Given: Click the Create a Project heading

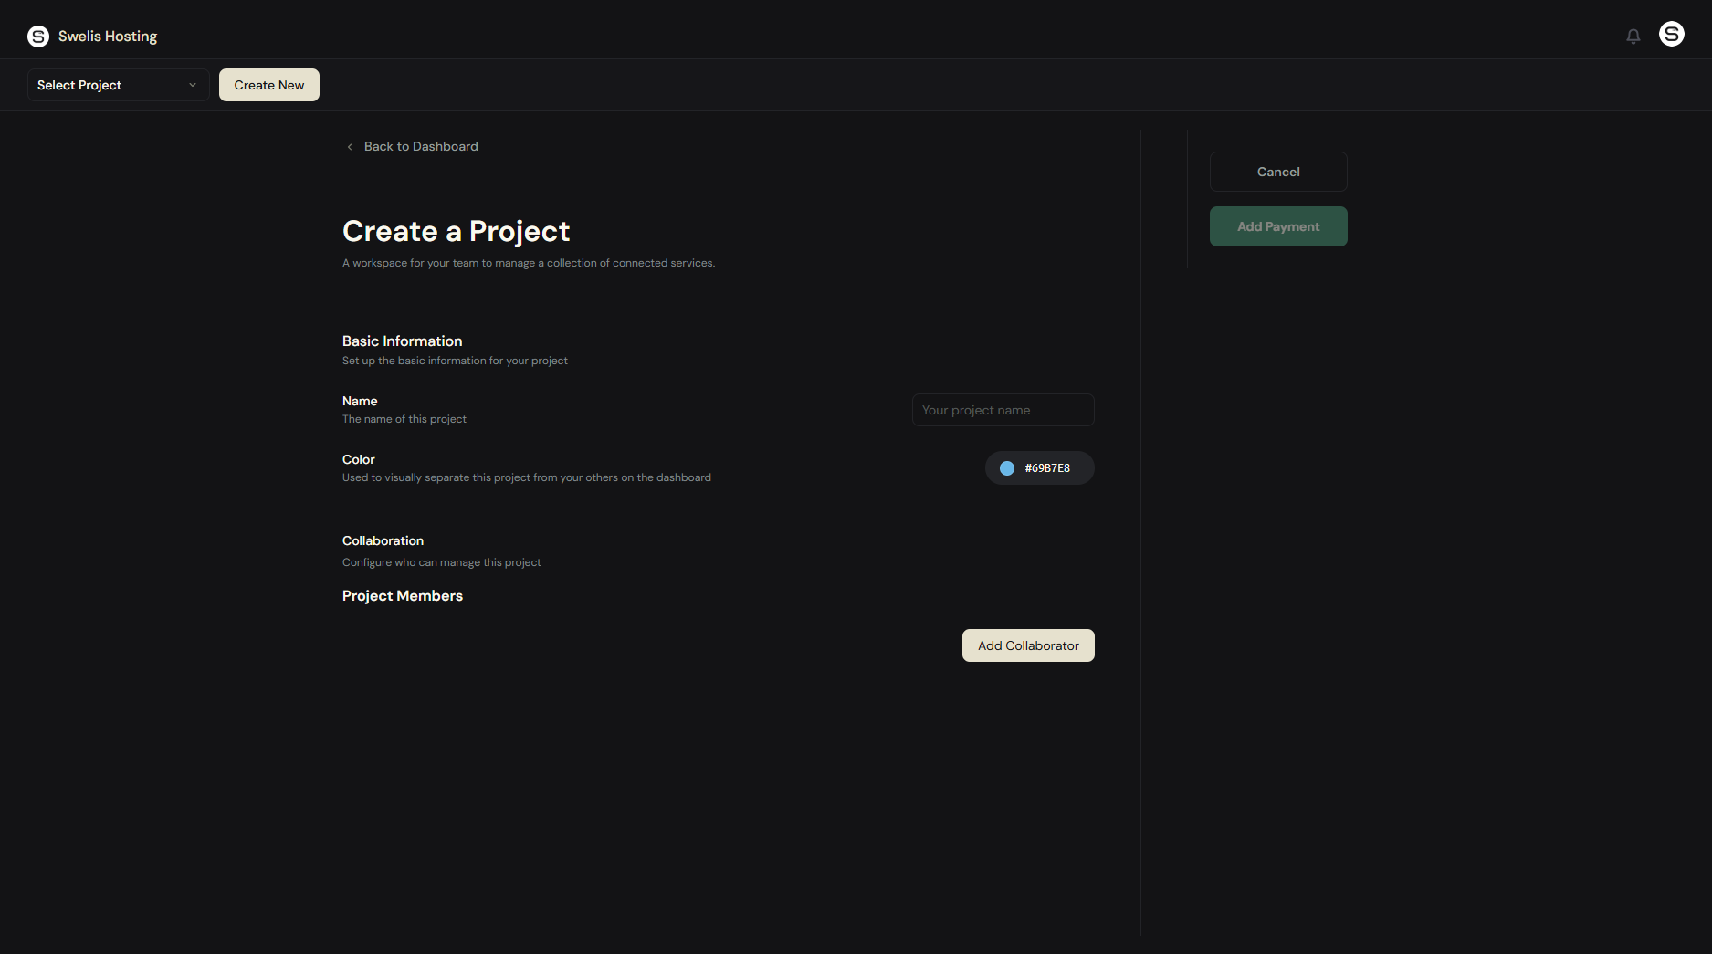Looking at the screenshot, I should (x=456, y=232).
